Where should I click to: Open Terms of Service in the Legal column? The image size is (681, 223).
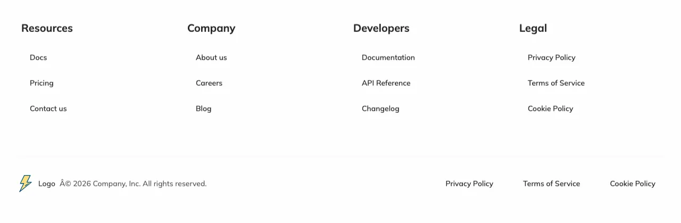(556, 83)
